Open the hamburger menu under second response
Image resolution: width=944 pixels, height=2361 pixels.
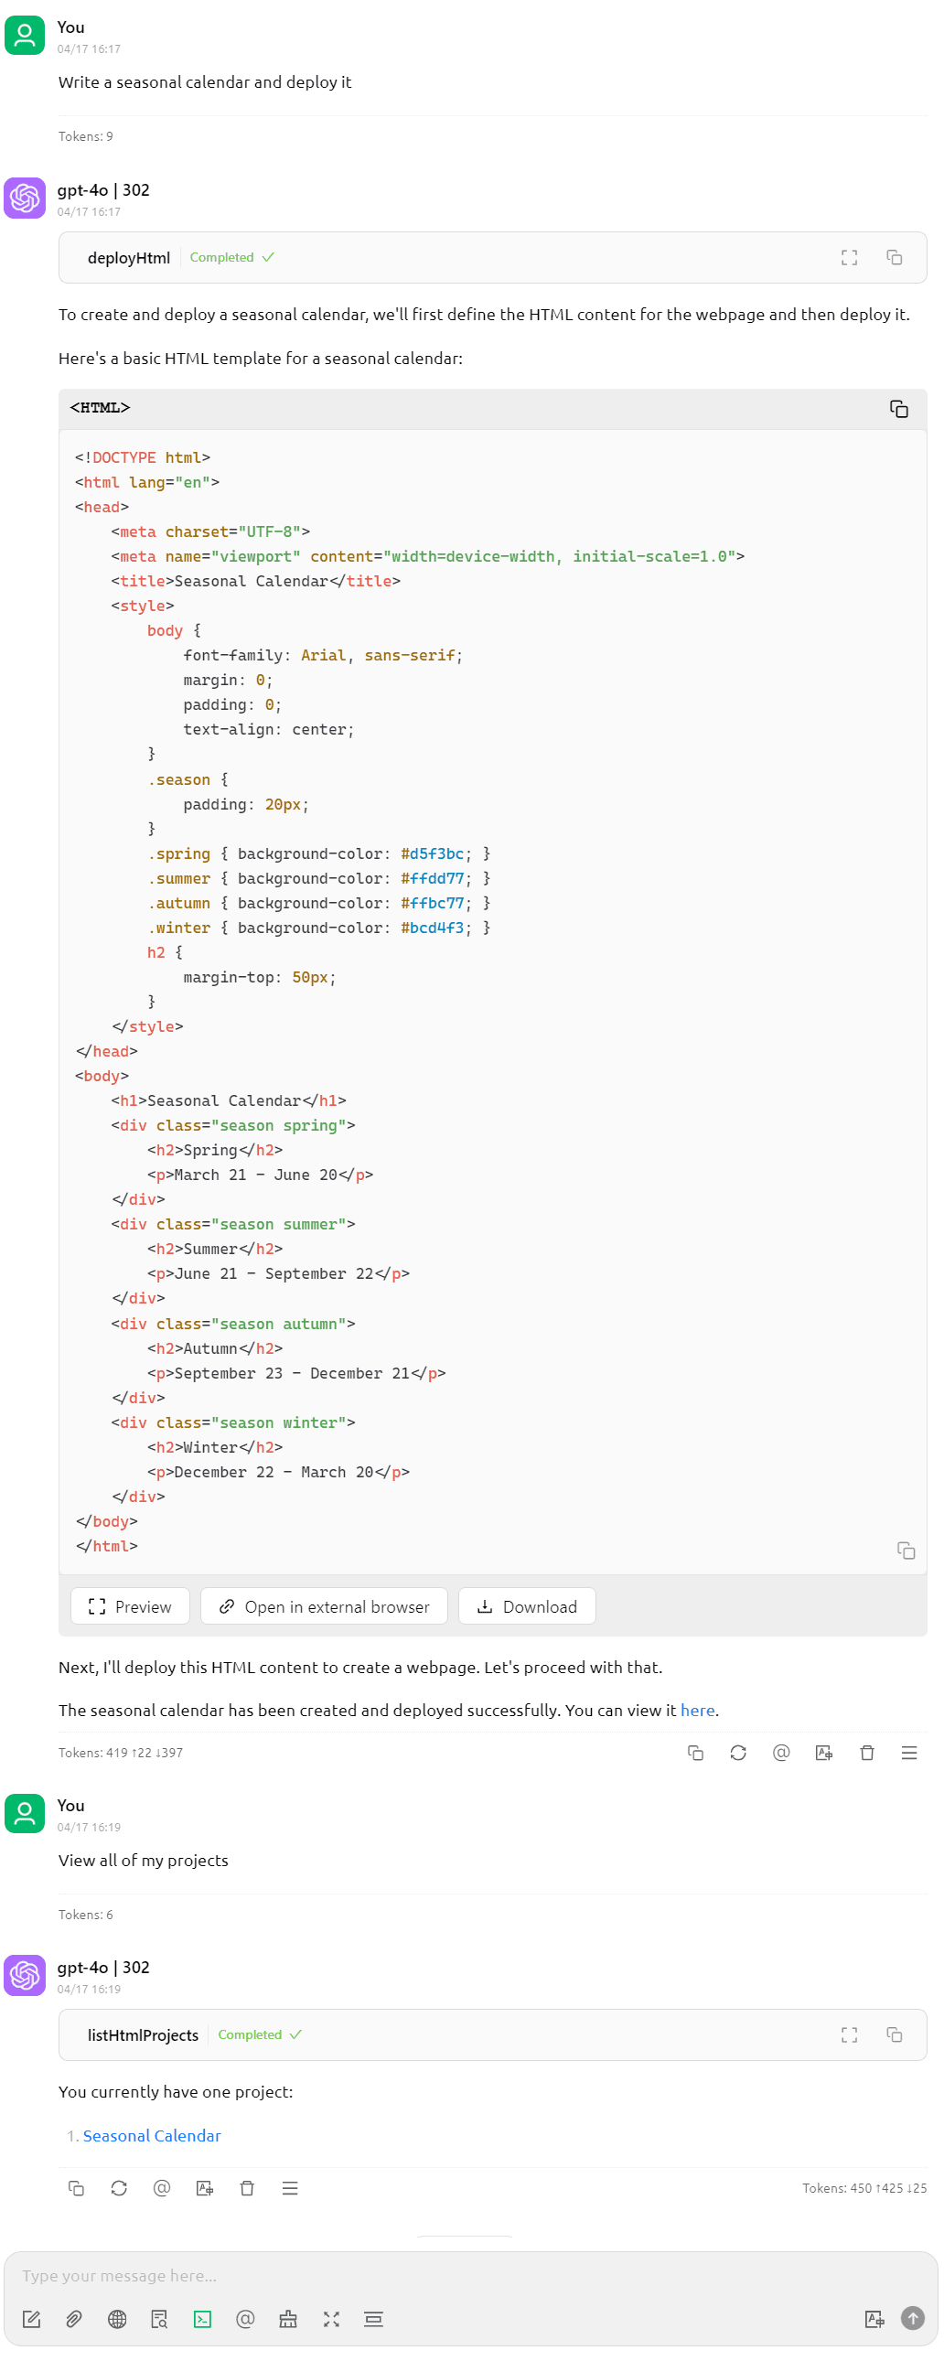pos(290,2189)
